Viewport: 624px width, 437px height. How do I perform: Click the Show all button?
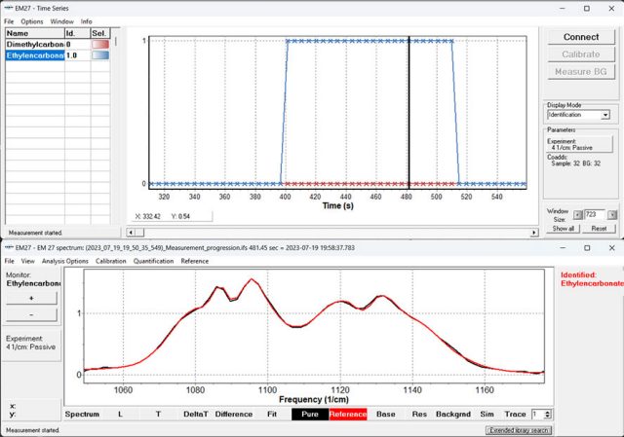click(564, 229)
